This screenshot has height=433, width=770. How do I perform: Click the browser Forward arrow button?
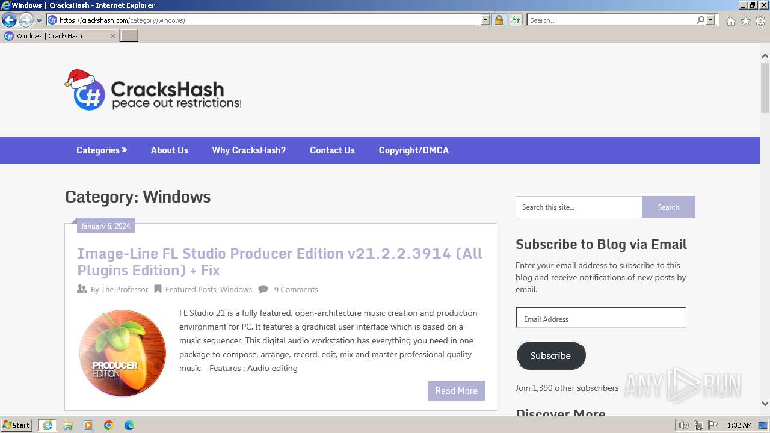[26, 20]
